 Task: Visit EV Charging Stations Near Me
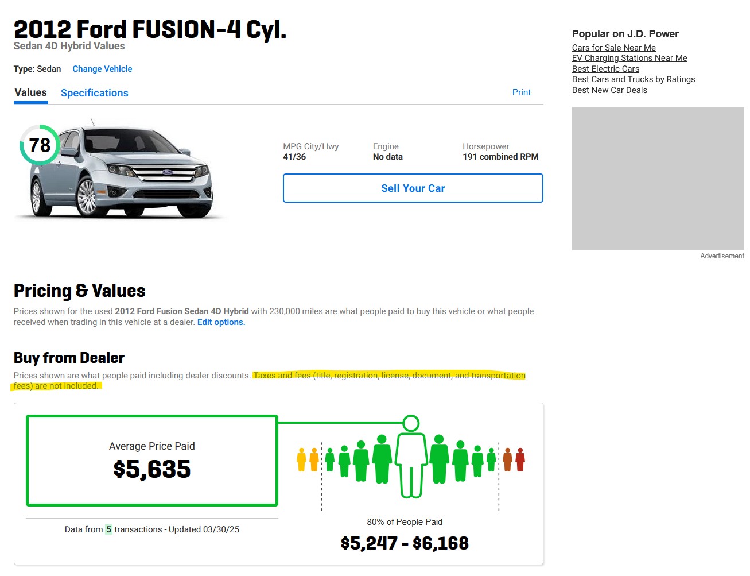click(629, 58)
